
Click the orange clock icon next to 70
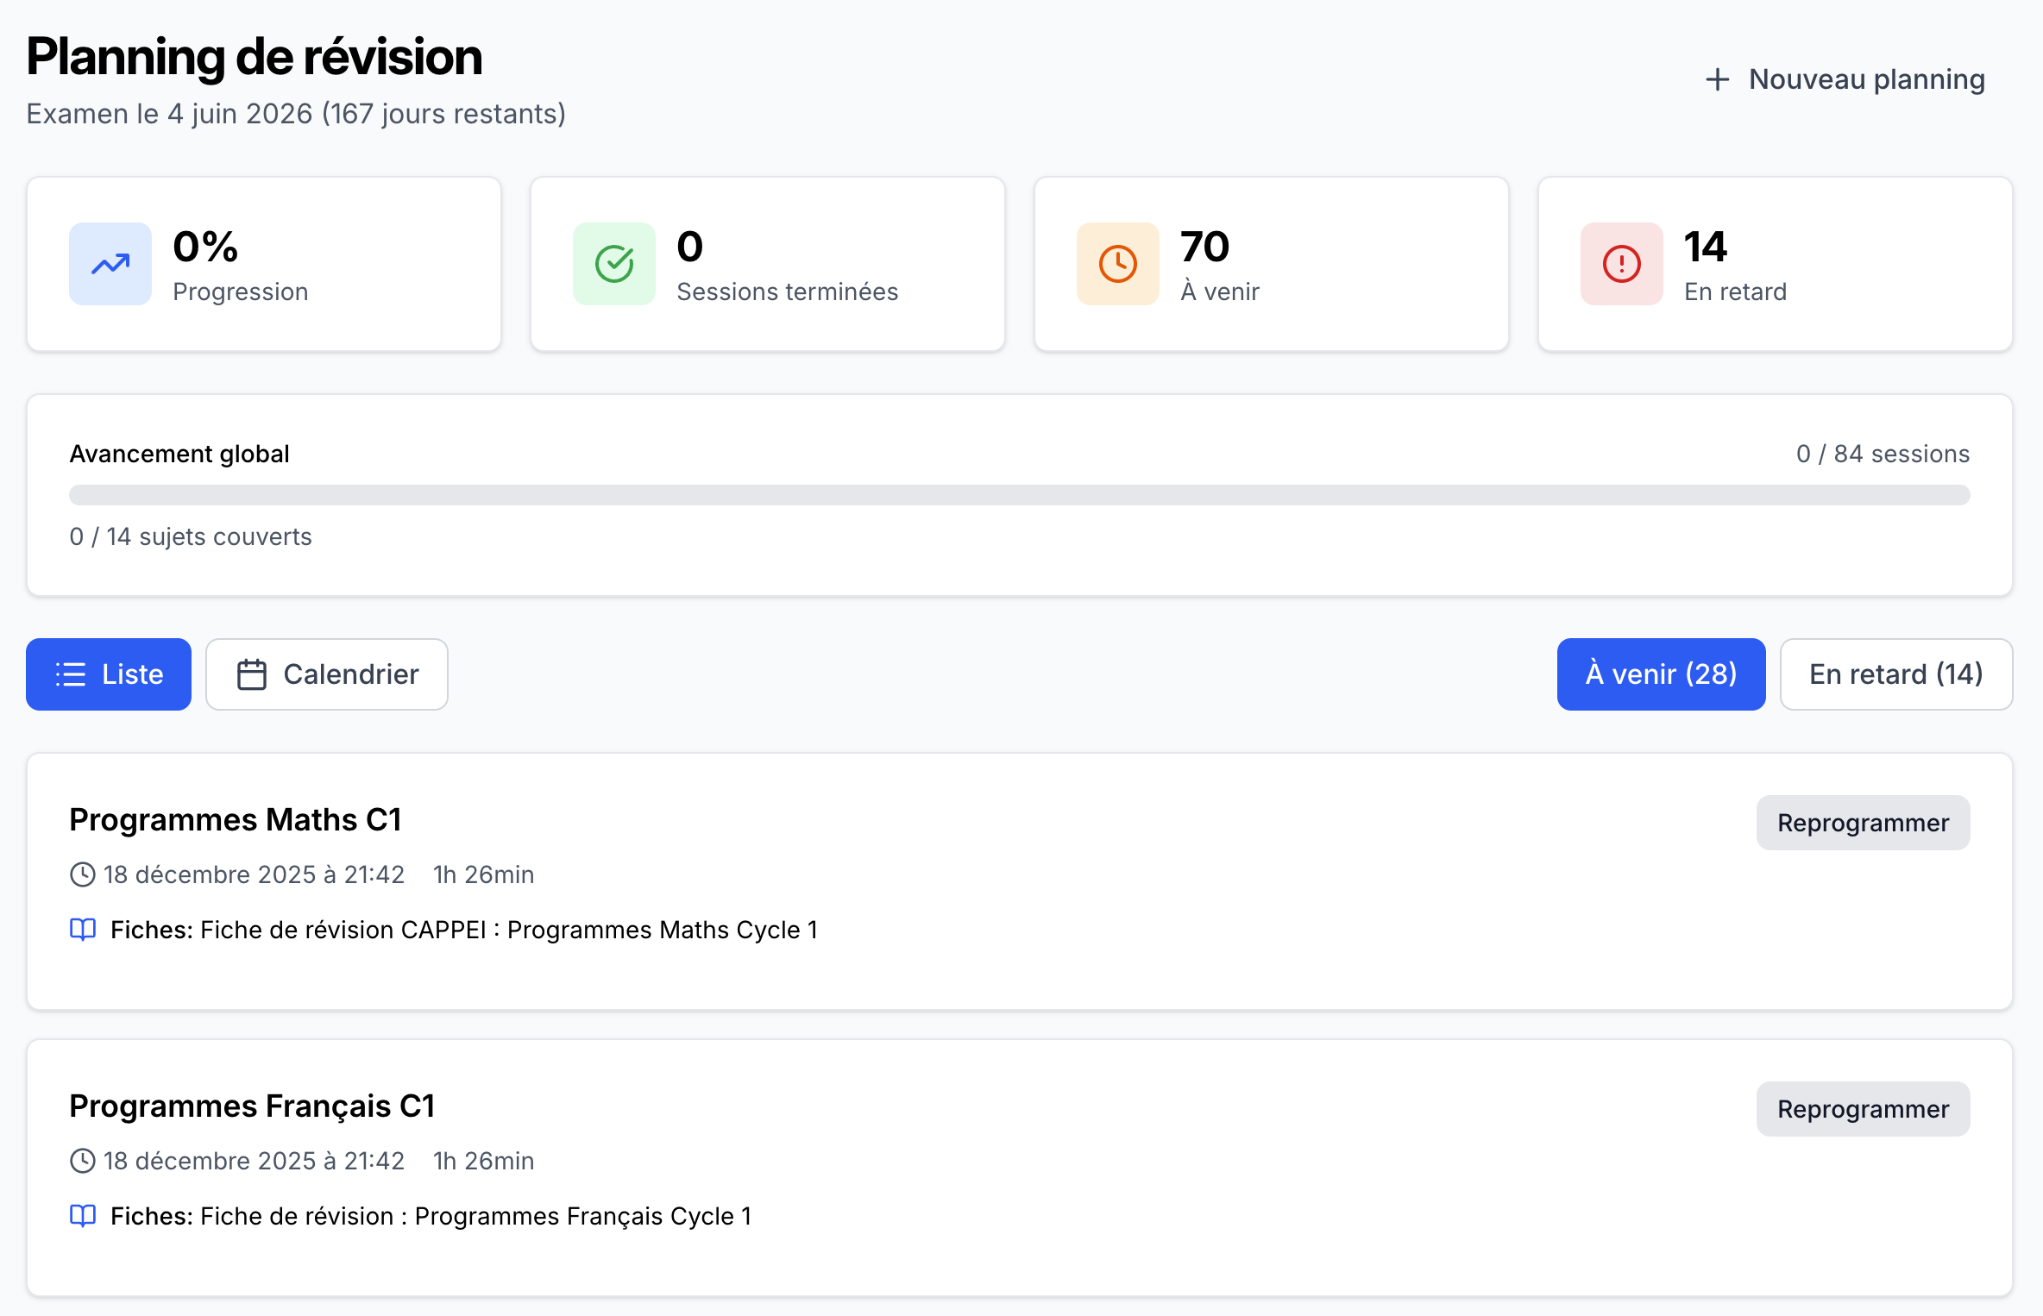1117,264
